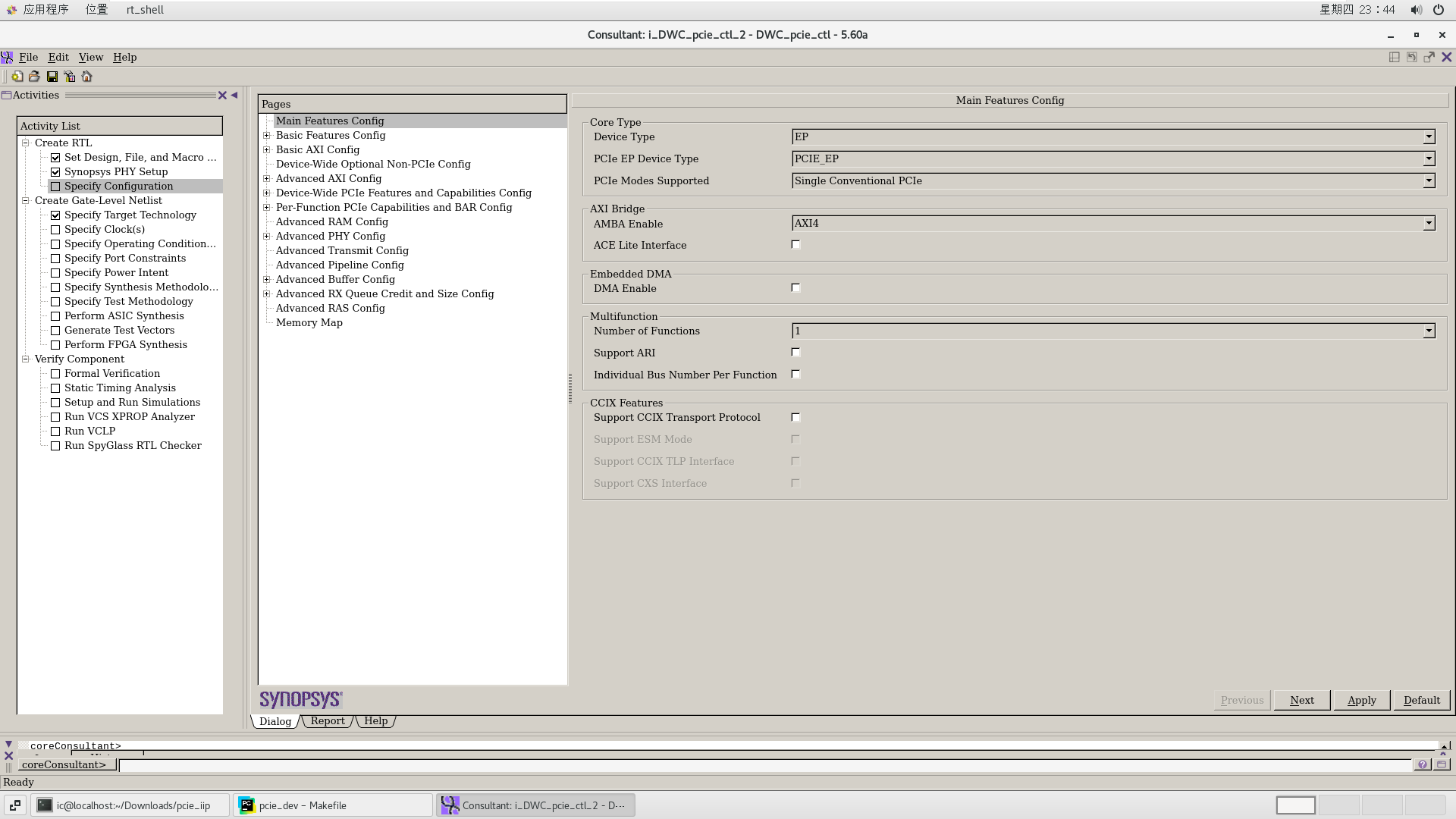Click the Apply button

click(1362, 700)
